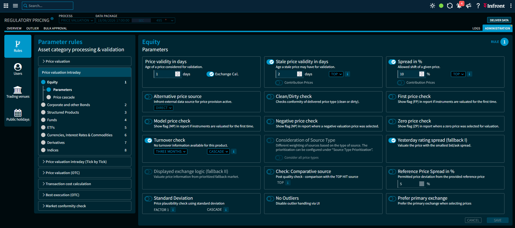Open Stale price validity TOP dropdown

336,74
